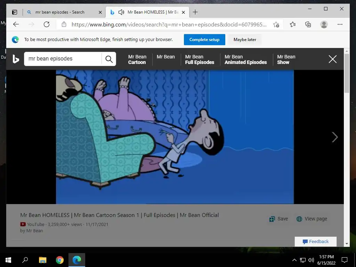Viewport: 356px width, 267px height.
Task: Select the 'Mr Bean' related search
Action: [x=166, y=57]
